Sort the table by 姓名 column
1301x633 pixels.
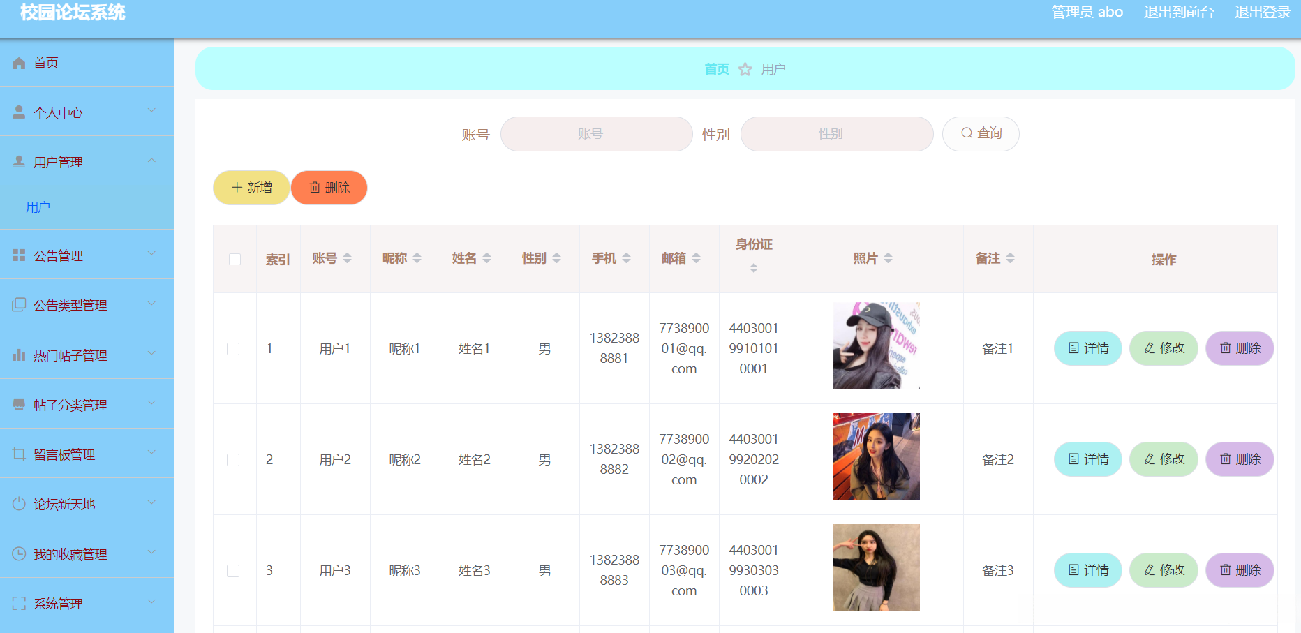486,258
